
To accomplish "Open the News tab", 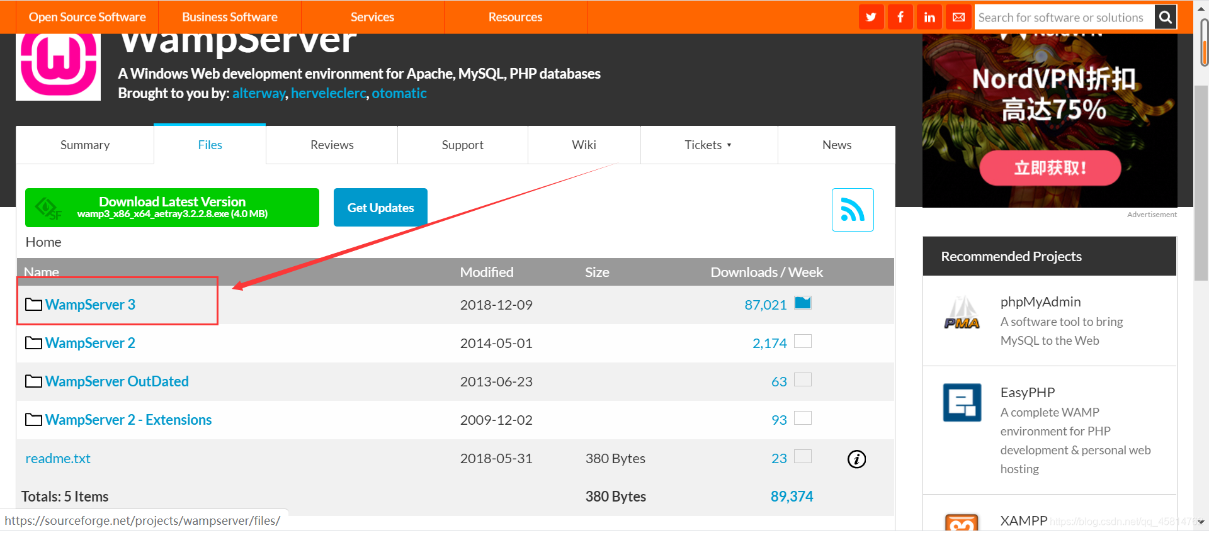I will (x=837, y=145).
